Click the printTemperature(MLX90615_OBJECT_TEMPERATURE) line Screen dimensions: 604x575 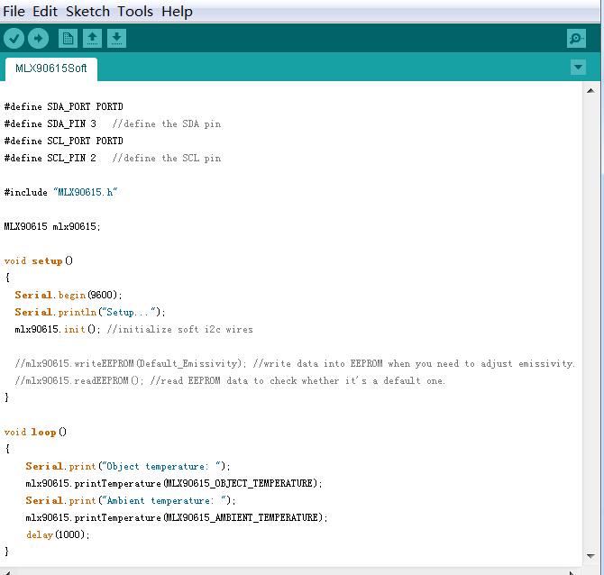coord(174,483)
